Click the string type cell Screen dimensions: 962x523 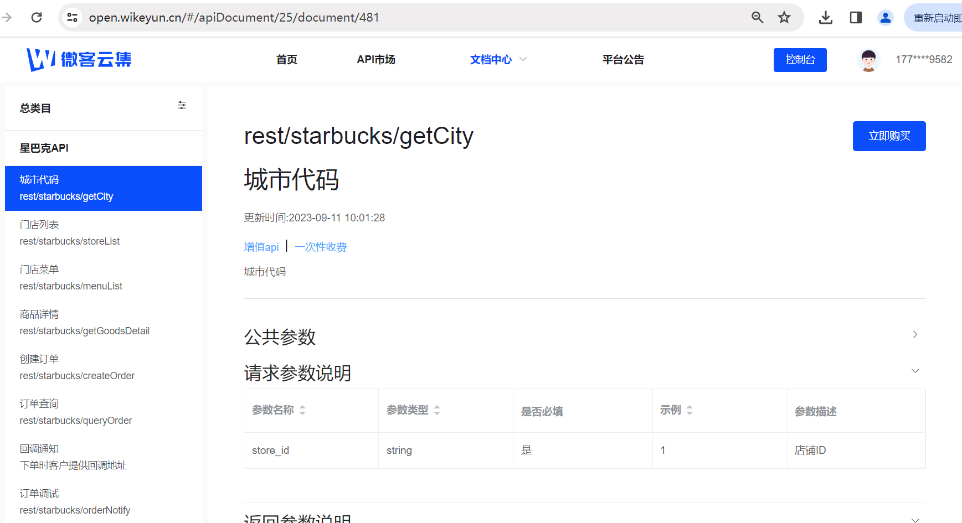click(446, 450)
